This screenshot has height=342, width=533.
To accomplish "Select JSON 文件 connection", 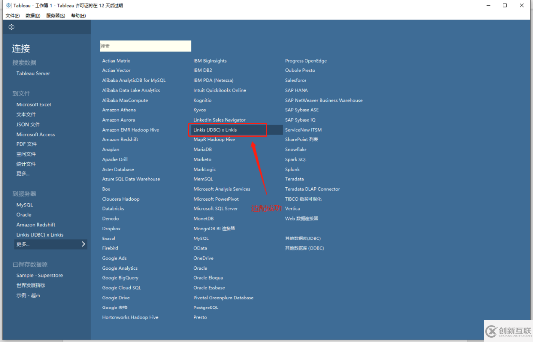I will [x=28, y=124].
